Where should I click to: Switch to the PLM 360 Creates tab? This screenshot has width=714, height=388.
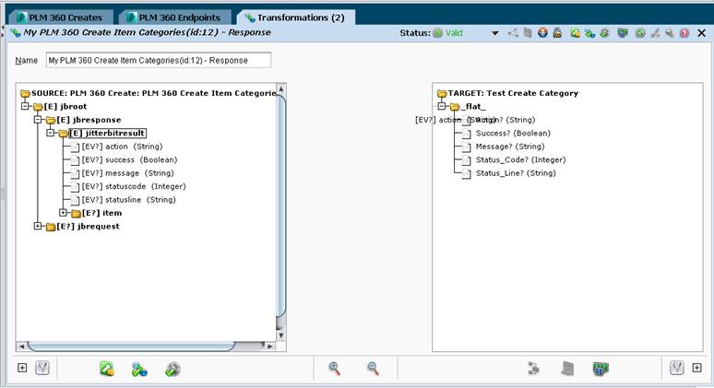(61, 18)
